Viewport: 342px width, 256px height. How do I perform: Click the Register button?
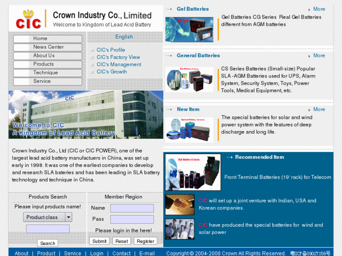[x=145, y=241]
